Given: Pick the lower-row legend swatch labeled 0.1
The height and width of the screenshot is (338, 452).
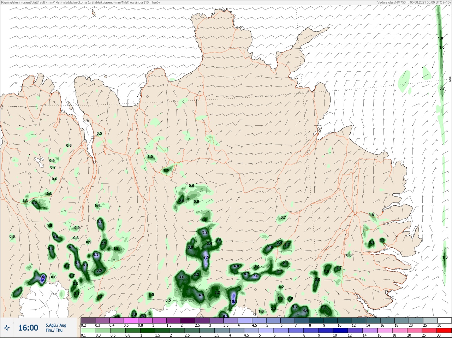Looking at the screenshot, I should (x=88, y=331).
